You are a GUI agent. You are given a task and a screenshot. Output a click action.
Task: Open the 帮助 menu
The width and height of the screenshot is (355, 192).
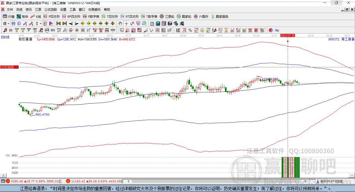(x=107, y=9)
